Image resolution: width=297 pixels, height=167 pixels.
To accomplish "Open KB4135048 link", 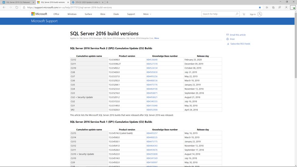I will click(152, 105).
